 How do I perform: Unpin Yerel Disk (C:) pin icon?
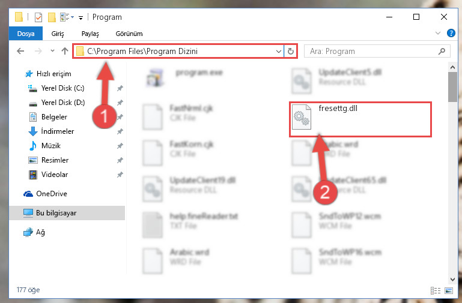point(120,88)
